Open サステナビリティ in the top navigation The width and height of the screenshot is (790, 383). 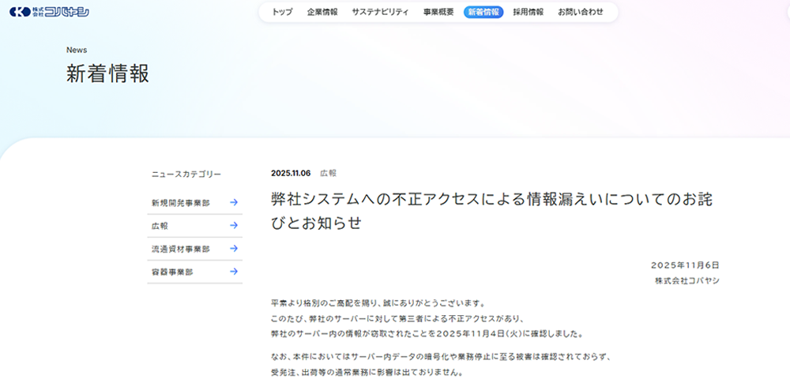coord(380,12)
